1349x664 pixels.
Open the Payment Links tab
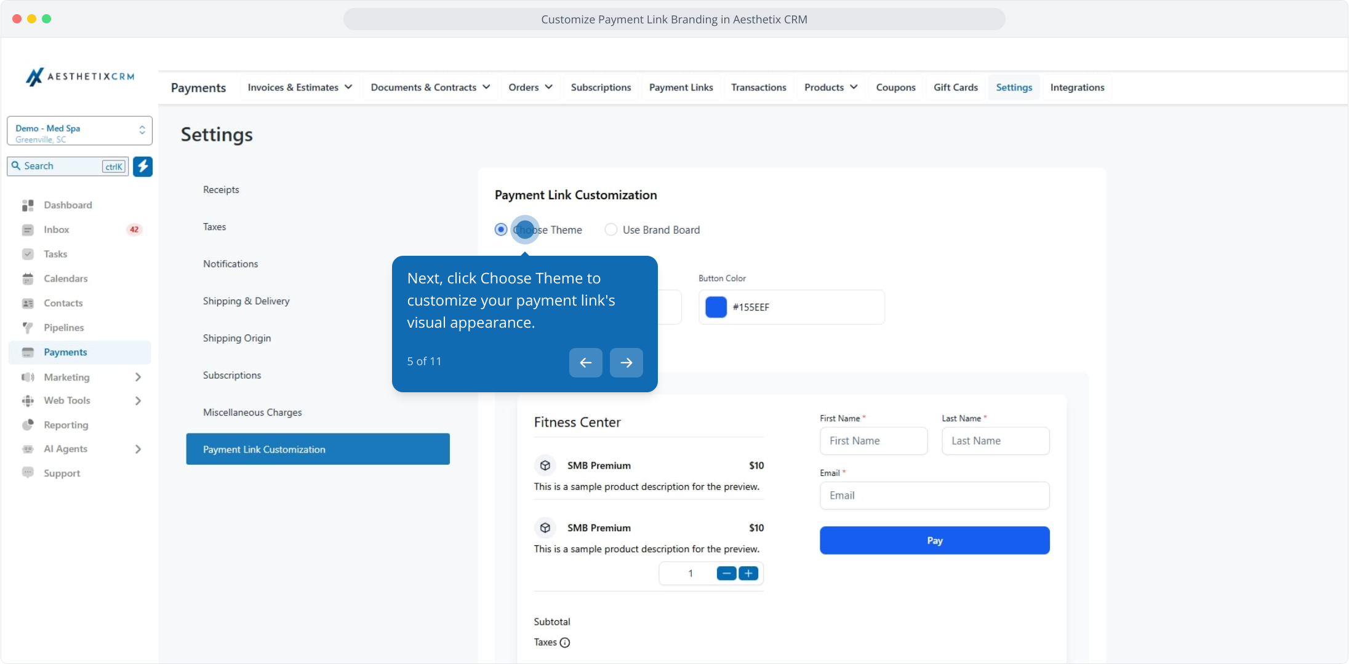coord(681,87)
